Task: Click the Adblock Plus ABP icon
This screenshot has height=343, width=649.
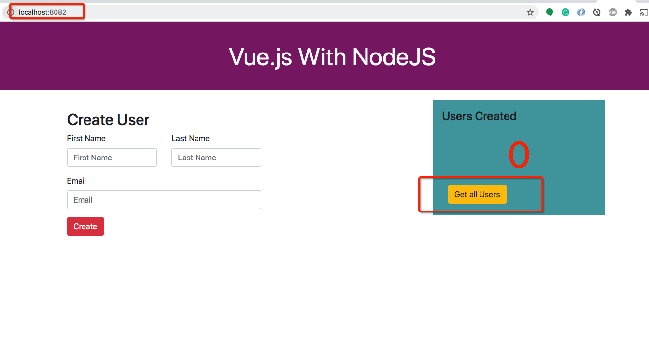Action: (613, 12)
